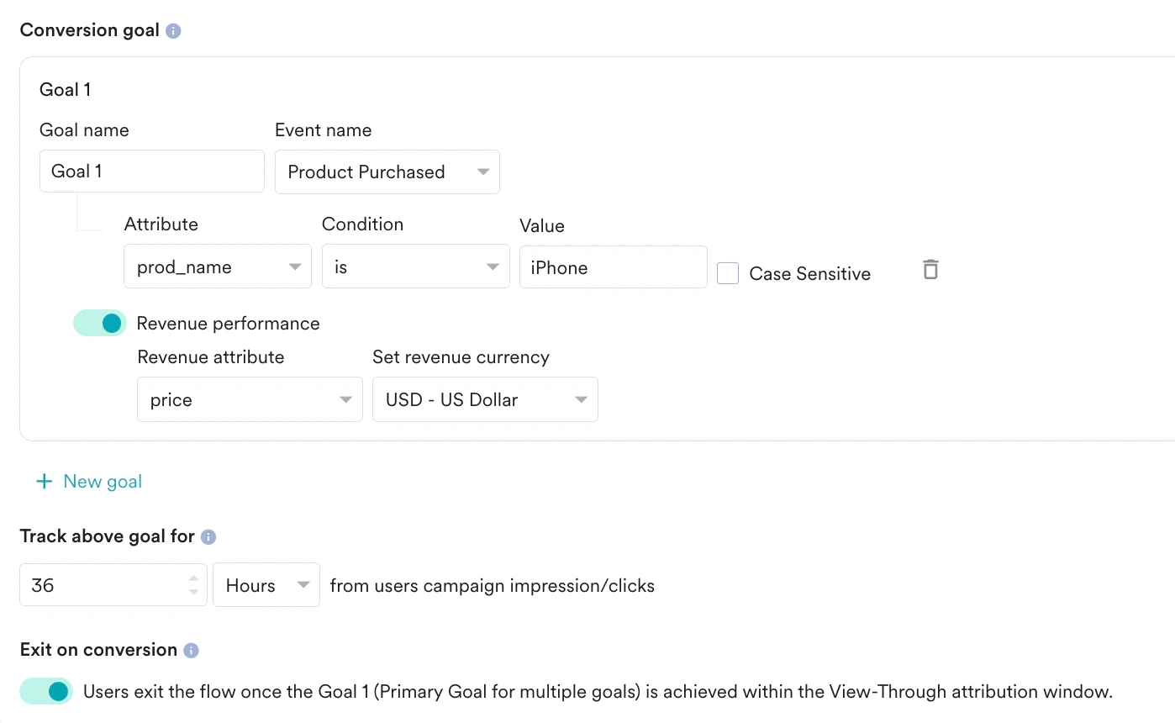Click the Conversion goal info icon
This screenshot has height=723, width=1175.
click(x=173, y=31)
